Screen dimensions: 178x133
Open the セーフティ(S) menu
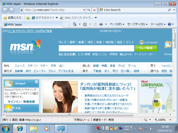tap(137, 24)
